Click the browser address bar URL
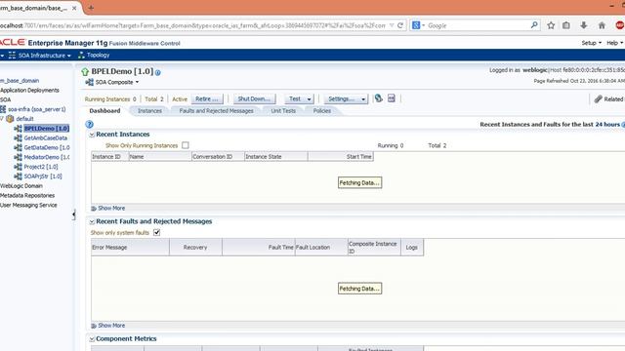Image resolution: width=625 pixels, height=351 pixels. (193, 25)
